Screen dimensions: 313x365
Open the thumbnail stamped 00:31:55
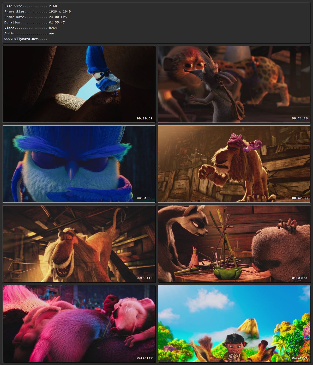pos(79,164)
